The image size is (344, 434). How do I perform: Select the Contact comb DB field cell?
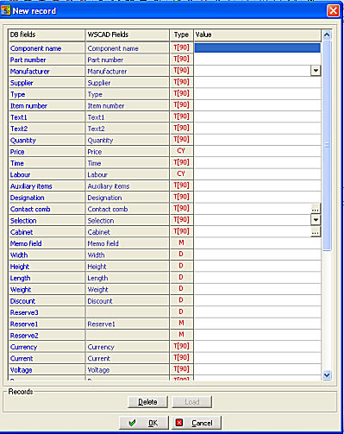click(x=47, y=209)
